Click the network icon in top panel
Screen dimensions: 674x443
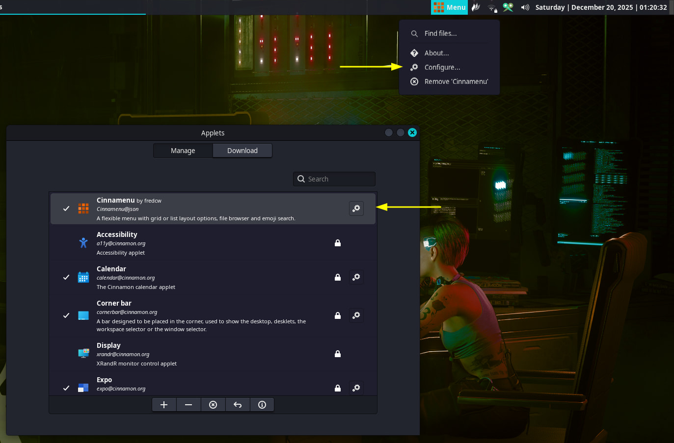492,7
